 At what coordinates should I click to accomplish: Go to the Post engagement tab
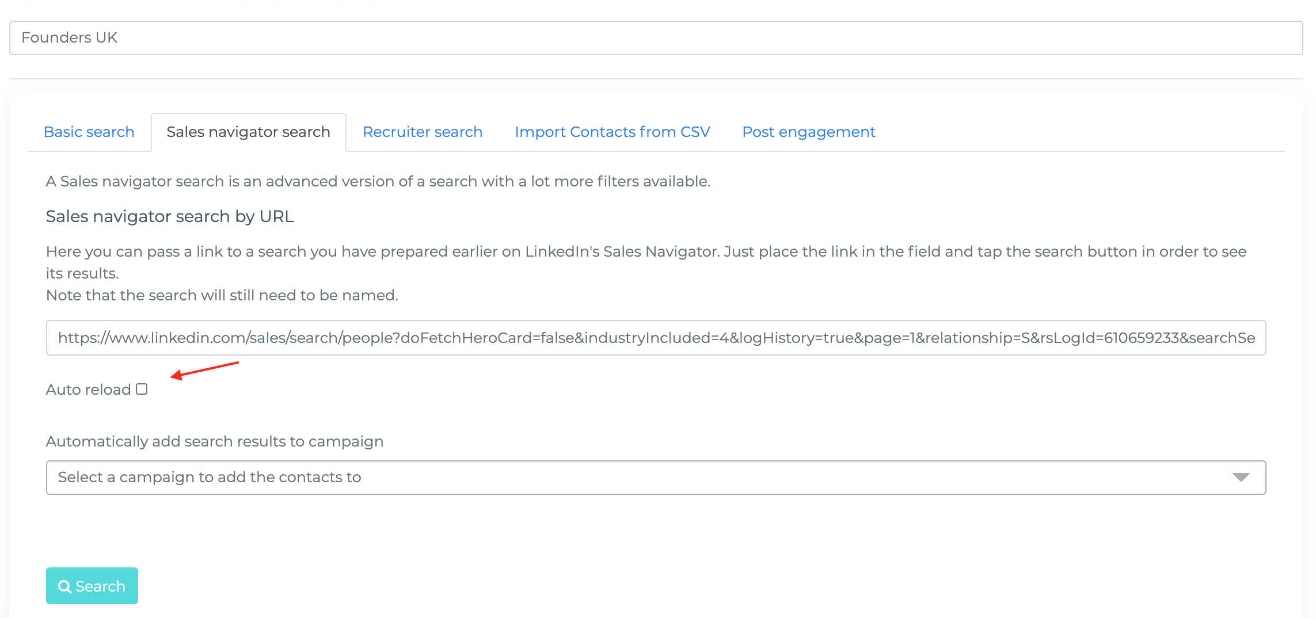coord(808,132)
